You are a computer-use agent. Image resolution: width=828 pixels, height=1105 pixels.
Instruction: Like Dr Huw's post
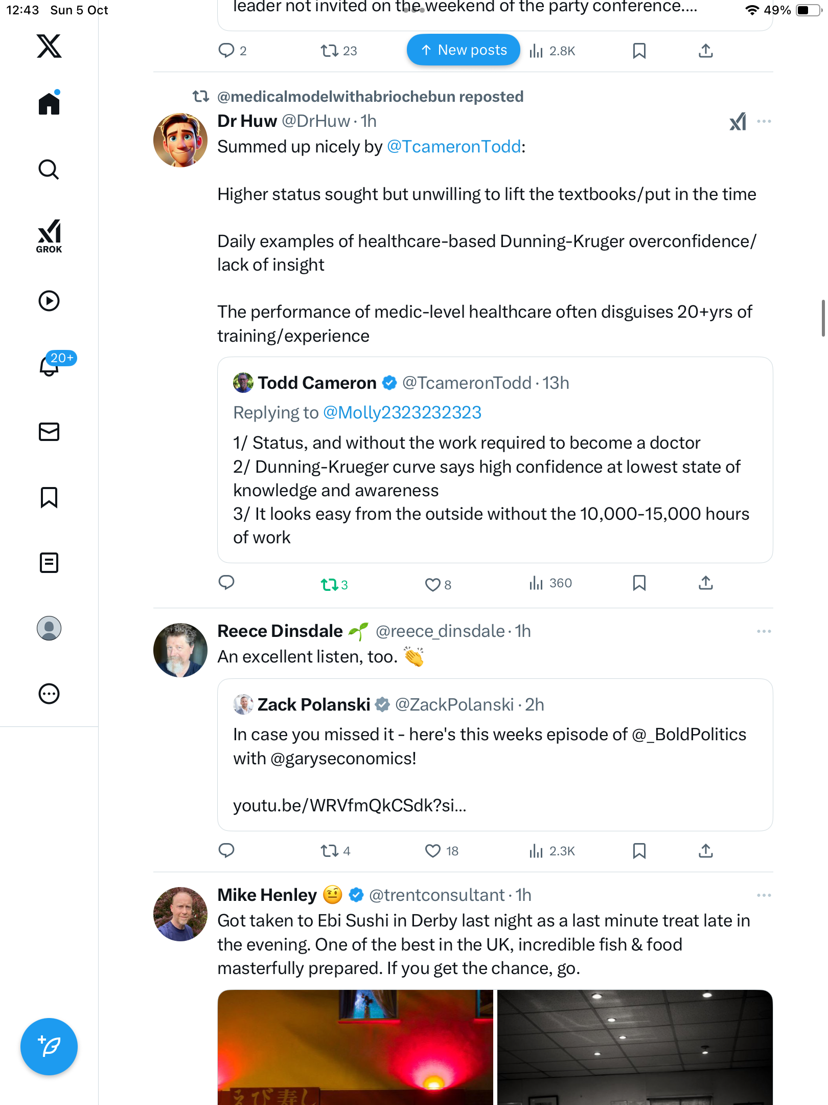[x=433, y=584]
